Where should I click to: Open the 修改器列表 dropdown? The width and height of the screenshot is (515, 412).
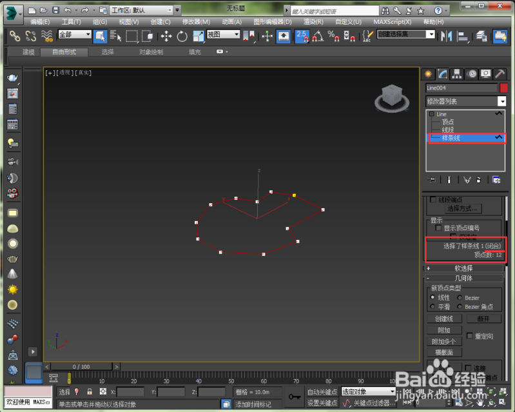click(466, 101)
